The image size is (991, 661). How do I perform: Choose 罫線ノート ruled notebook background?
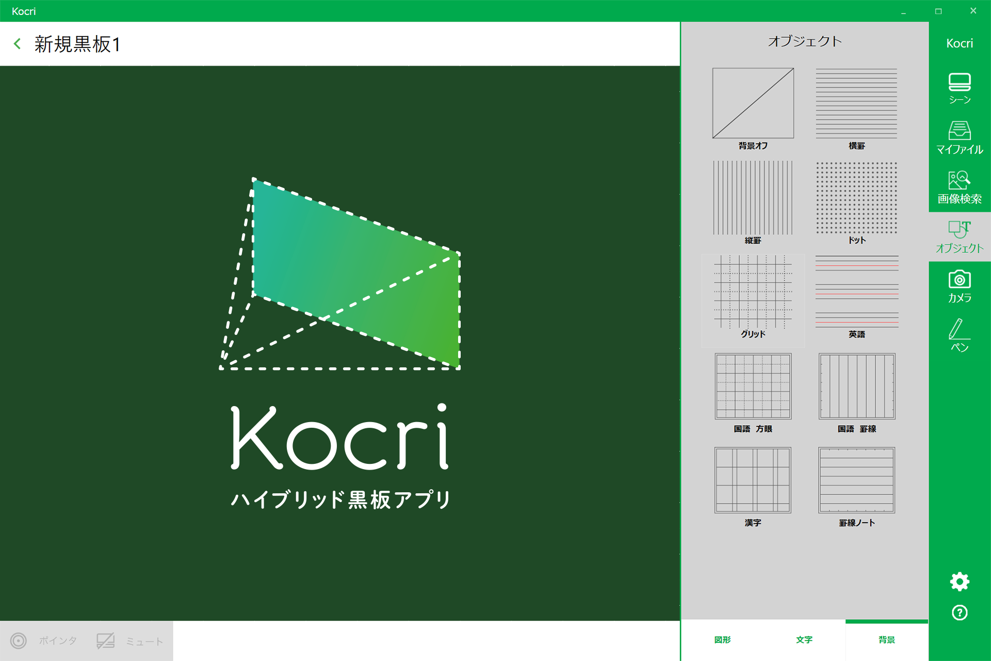click(x=856, y=487)
